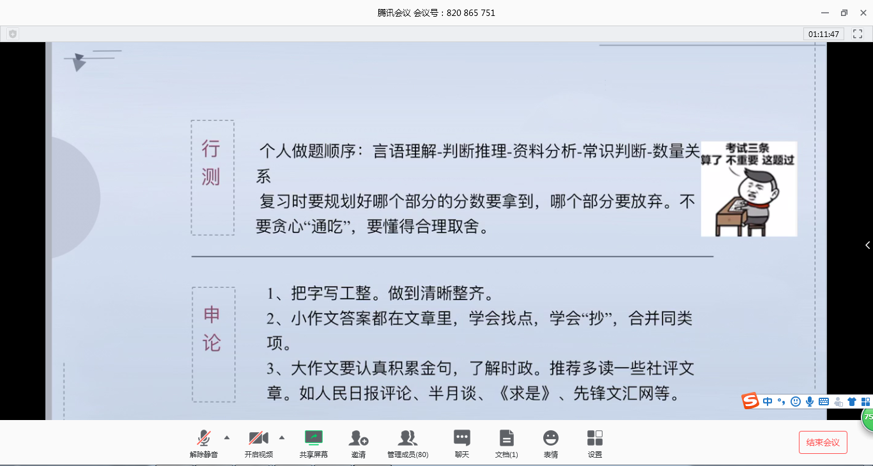Open meeting settings (设置)

coord(595,439)
